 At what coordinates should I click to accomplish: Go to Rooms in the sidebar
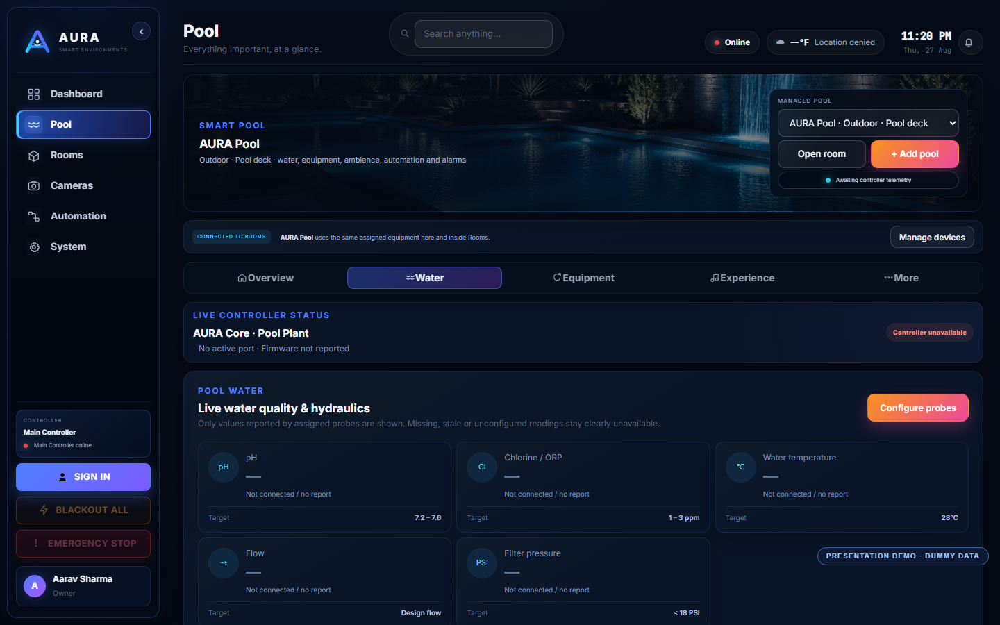click(83, 155)
